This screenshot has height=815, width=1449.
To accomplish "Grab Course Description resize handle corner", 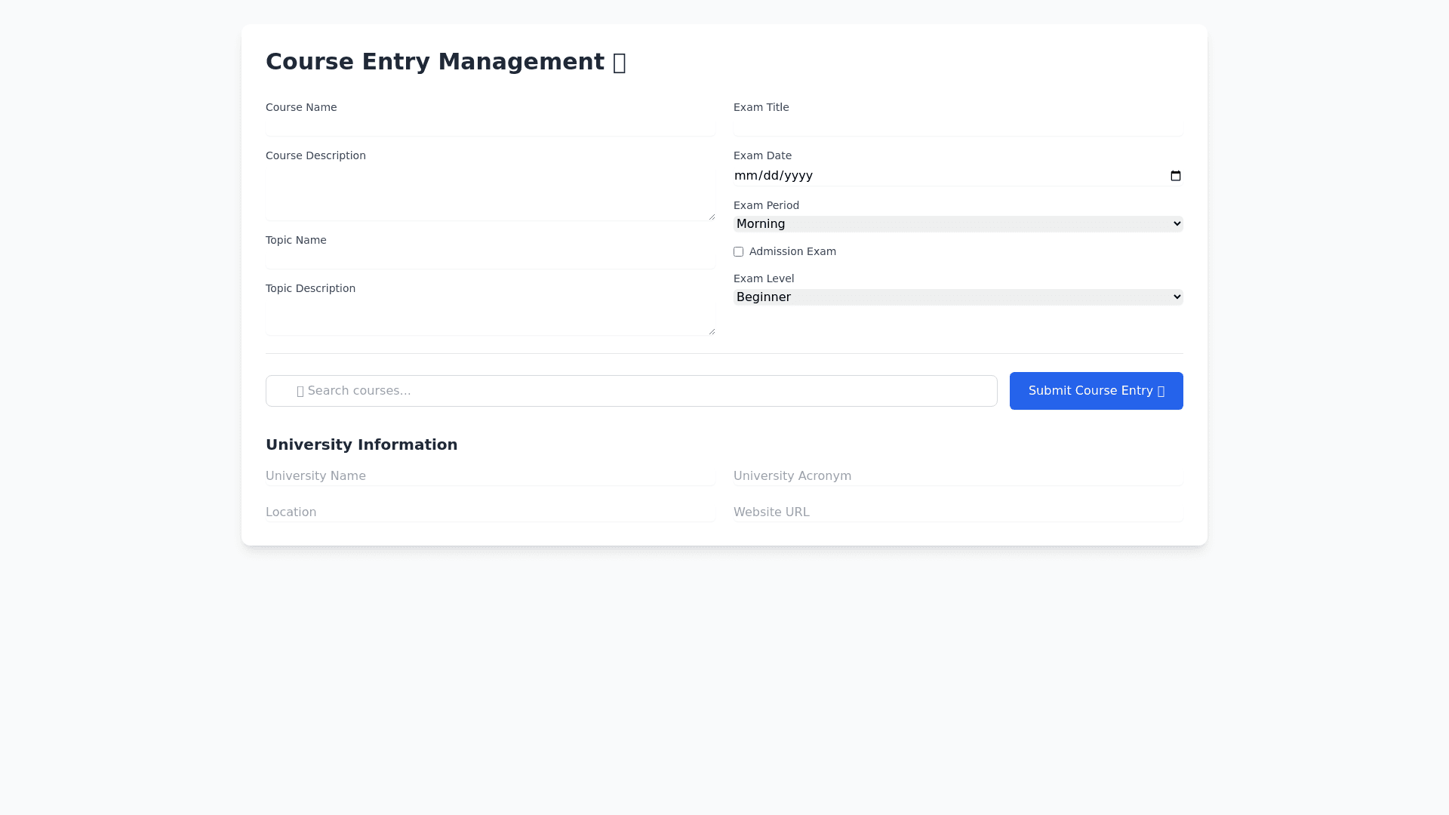I will [712, 217].
